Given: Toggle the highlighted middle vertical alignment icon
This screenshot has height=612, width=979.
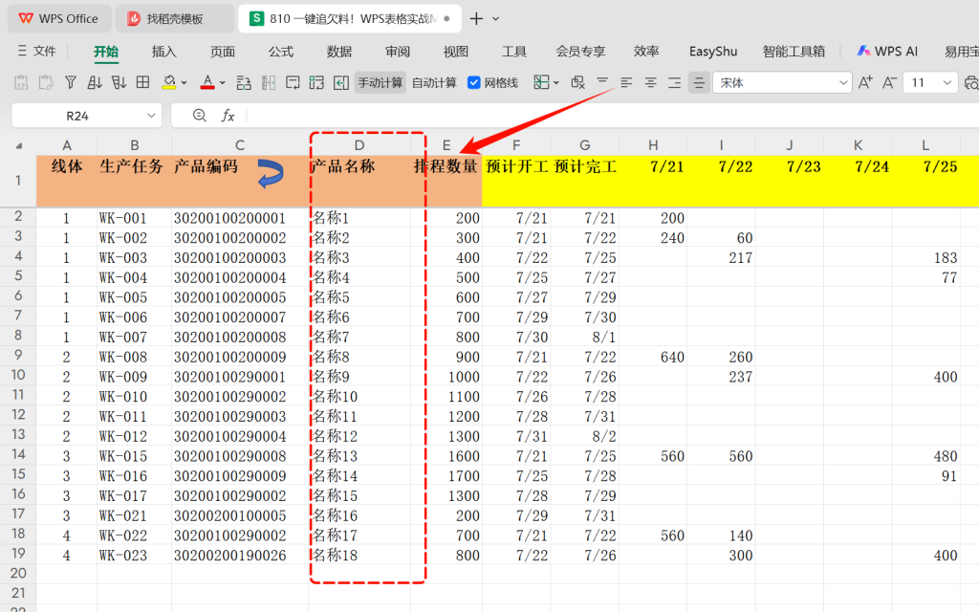Looking at the screenshot, I should (x=699, y=82).
